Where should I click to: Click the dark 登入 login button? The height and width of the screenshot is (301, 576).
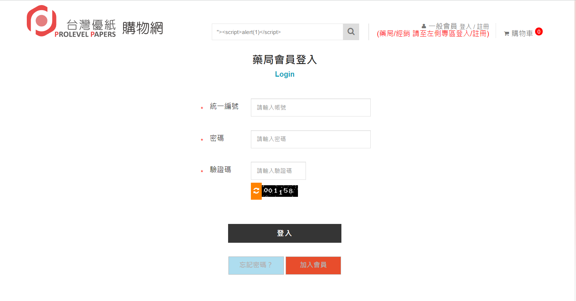tap(285, 233)
